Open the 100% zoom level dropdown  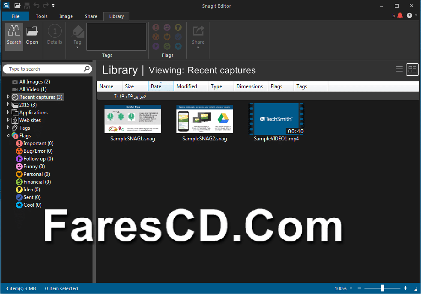coord(351,288)
